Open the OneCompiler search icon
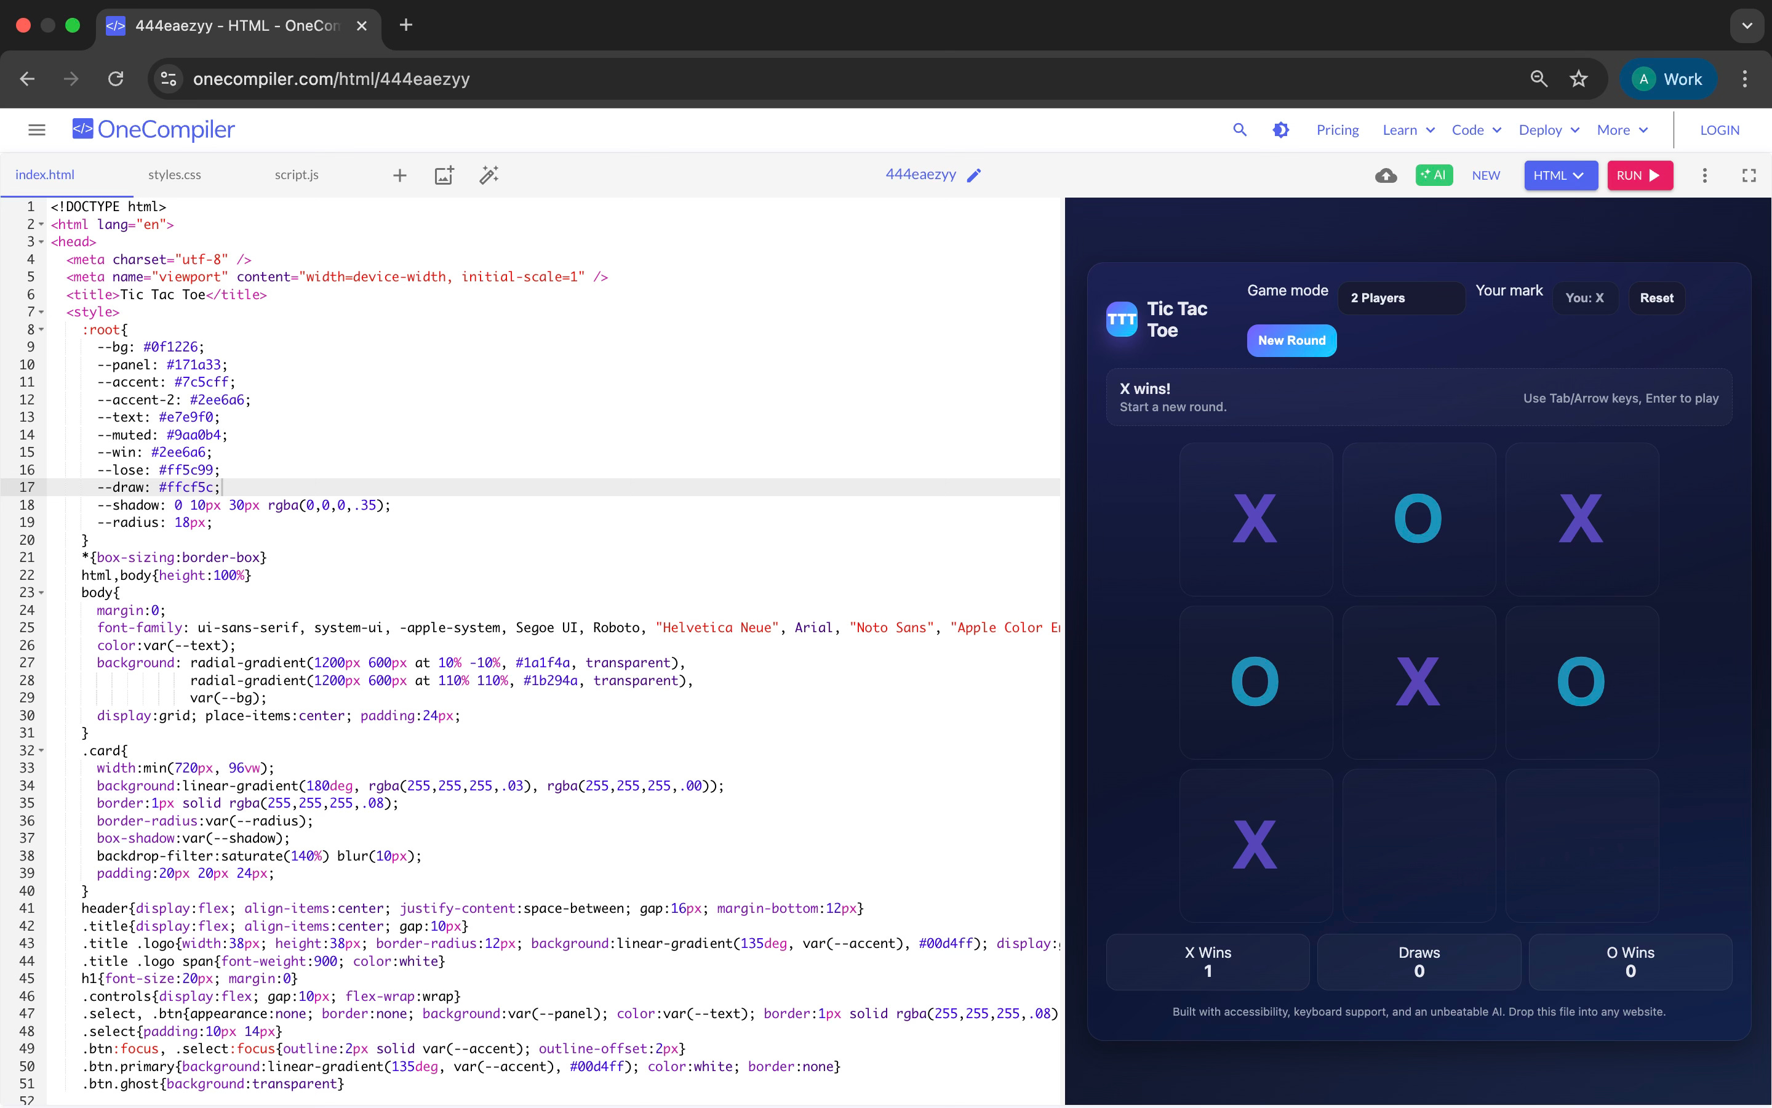The height and width of the screenshot is (1108, 1772). coord(1240,130)
